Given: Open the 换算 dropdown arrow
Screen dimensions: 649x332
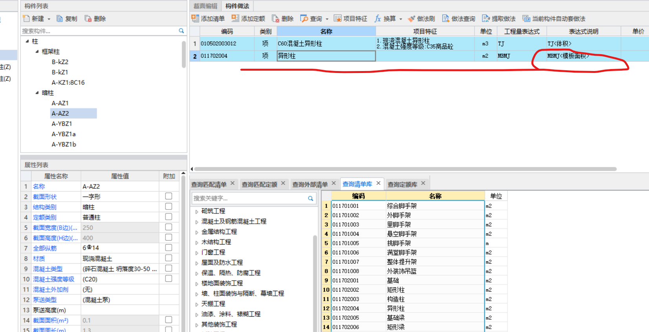Looking at the screenshot, I should click(x=401, y=19).
